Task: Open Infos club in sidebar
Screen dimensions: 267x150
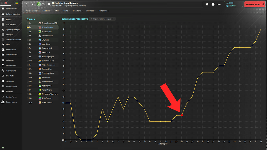Action: (10, 81)
